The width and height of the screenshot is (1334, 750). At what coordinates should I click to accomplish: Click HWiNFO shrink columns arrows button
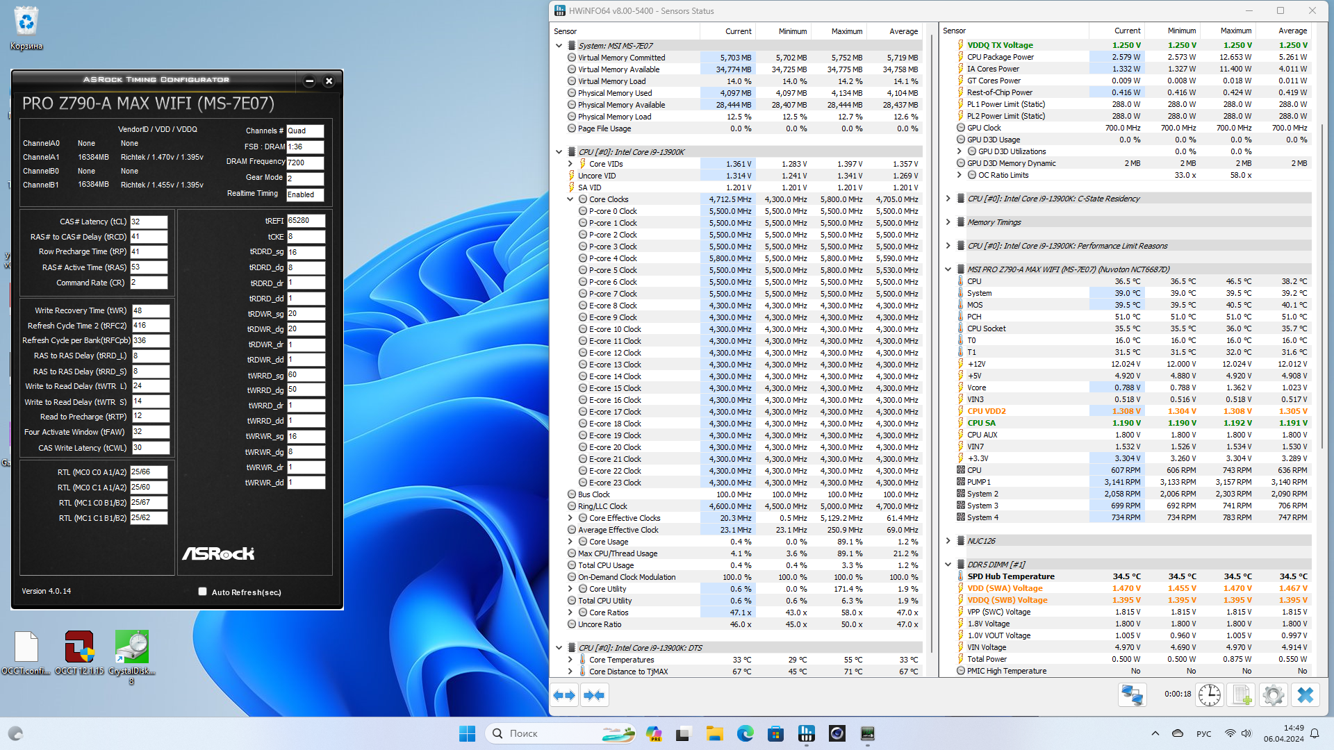(x=594, y=695)
